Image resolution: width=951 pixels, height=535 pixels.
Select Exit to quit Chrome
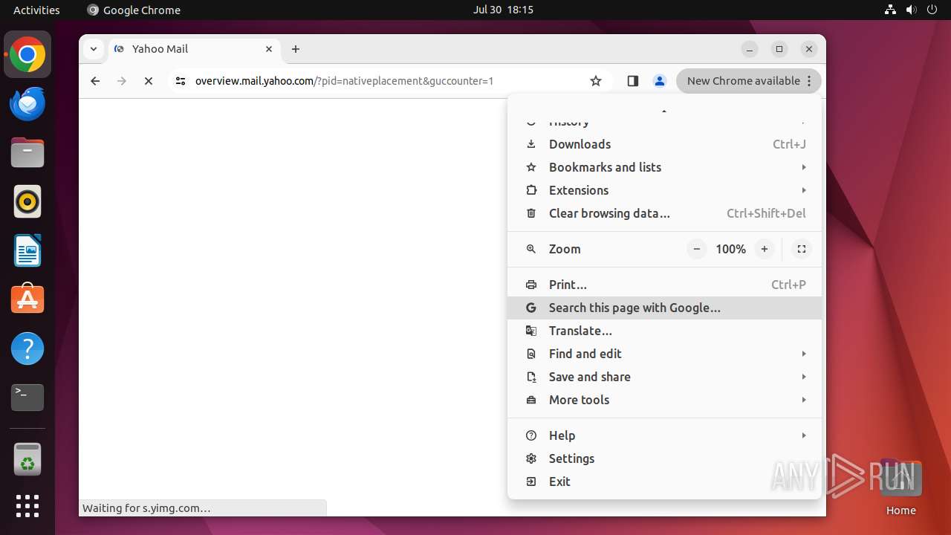tap(664, 481)
